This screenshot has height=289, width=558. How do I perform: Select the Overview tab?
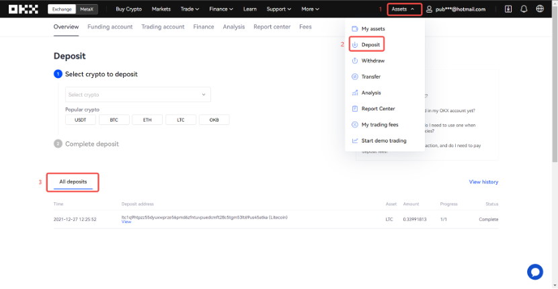66,27
